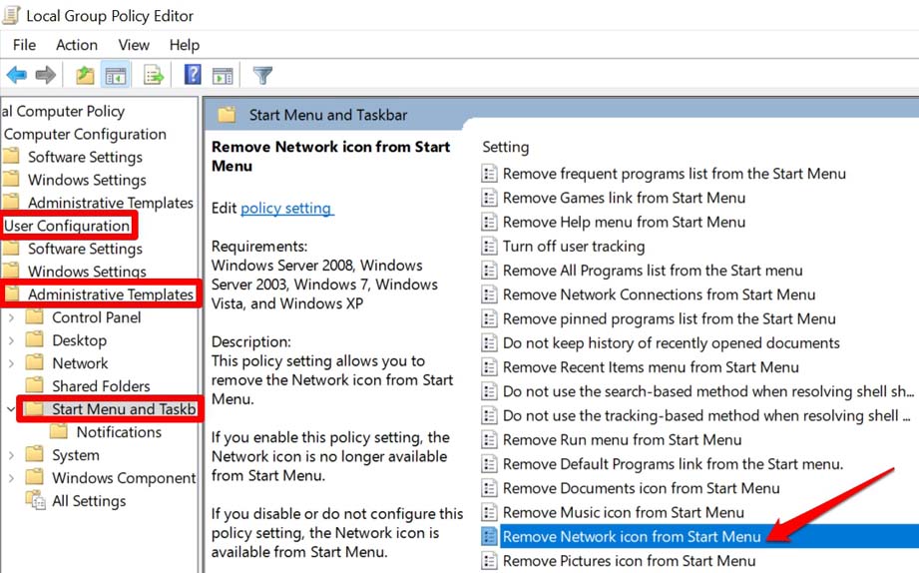Click the policy icon beside Turn off user tracking
Viewport: 919px width, 573px height.
tap(489, 246)
